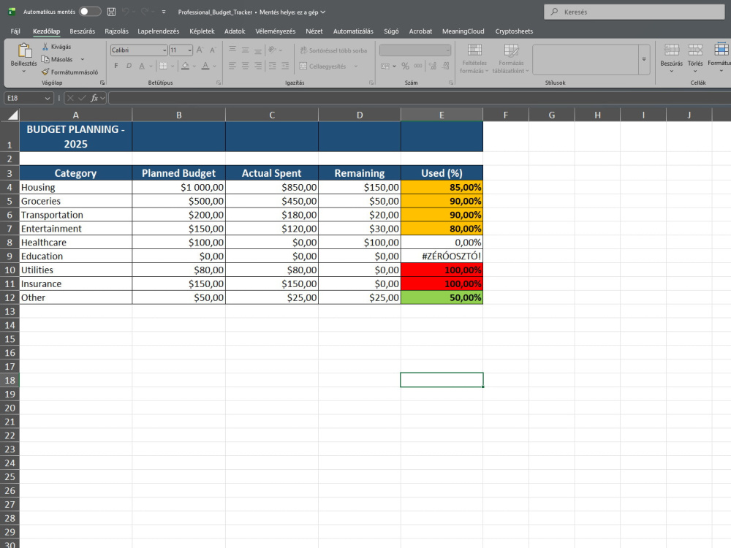Switch to the Beszúrás tab
The image size is (731, 548).
(82, 31)
